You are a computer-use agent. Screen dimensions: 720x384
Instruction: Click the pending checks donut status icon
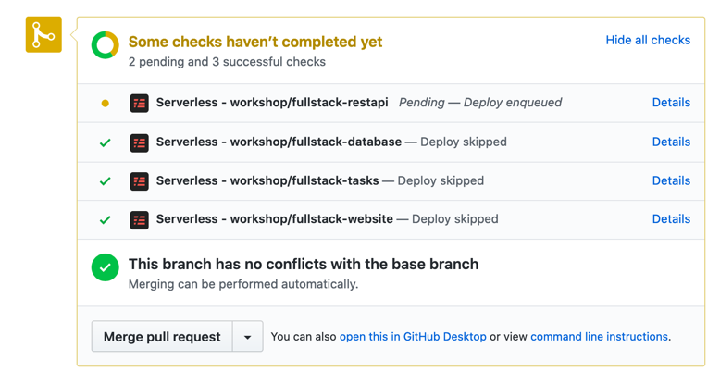(106, 45)
